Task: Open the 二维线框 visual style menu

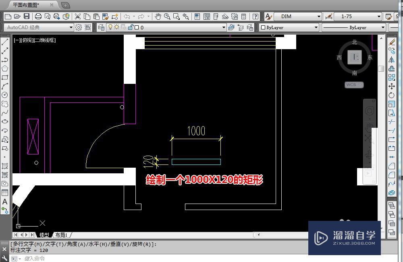Action: click(x=44, y=40)
